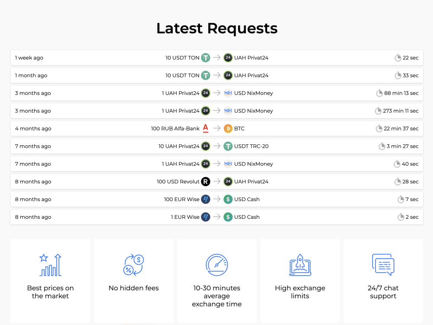This screenshot has height=325, width=433.
Task: Click the Revolut R icon
Action: point(205,182)
